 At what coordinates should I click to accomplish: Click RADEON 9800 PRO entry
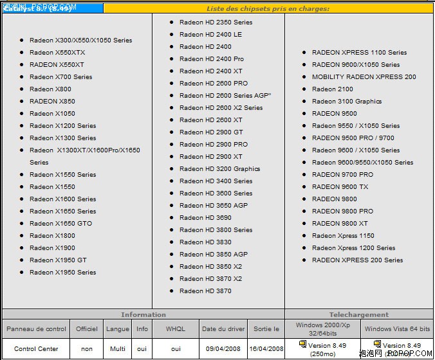tap(342, 211)
